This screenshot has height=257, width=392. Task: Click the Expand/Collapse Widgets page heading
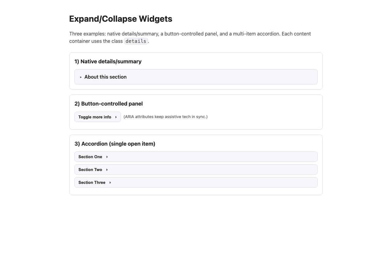pos(121,19)
